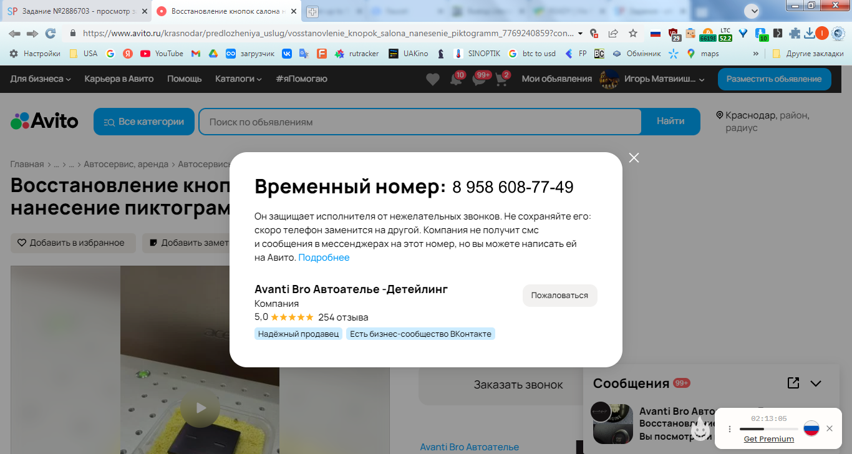
Task: Open notifications bell with 10 badge
Action: pos(457,79)
